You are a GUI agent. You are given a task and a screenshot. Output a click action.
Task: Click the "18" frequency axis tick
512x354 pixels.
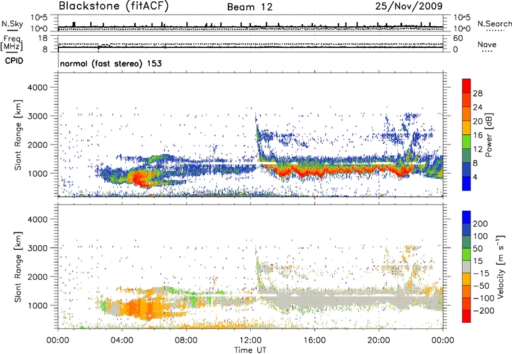pyautogui.click(x=43, y=38)
